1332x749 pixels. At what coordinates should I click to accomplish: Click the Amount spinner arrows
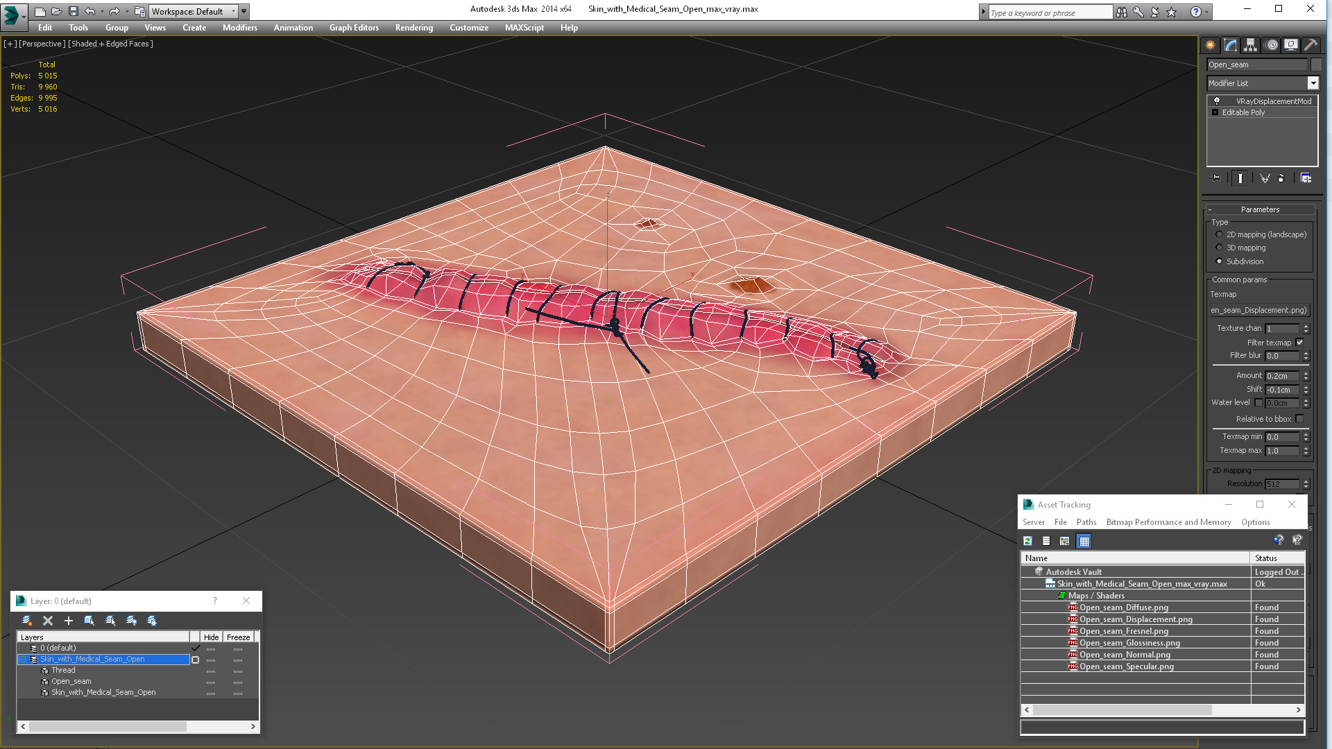click(x=1306, y=376)
